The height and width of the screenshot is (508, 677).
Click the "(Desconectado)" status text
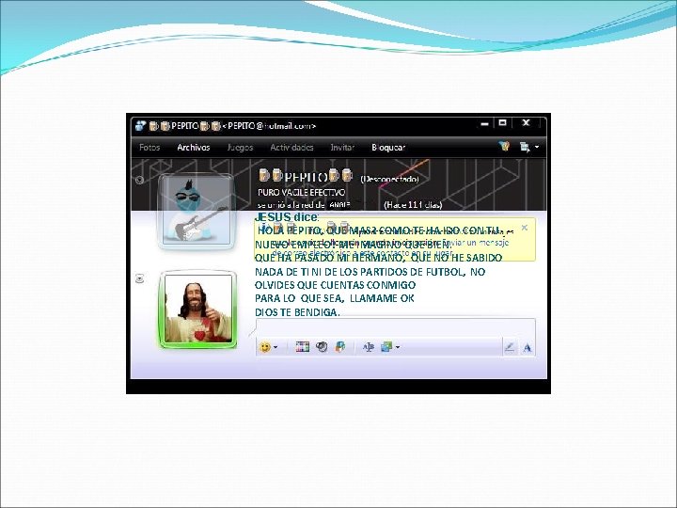point(390,179)
